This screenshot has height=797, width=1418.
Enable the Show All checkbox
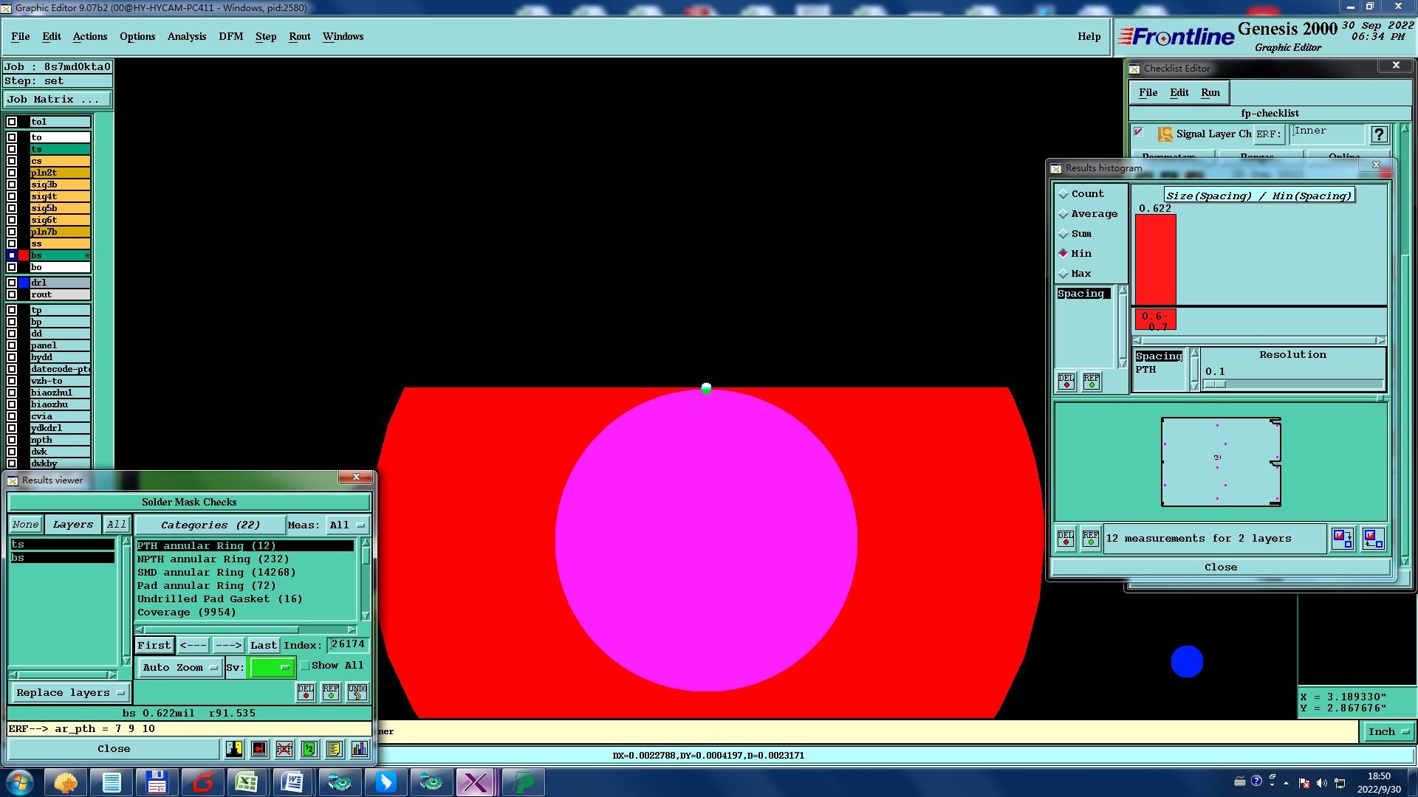click(x=305, y=666)
